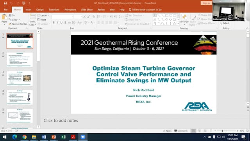Image resolution: width=250 pixels, height=141 pixels.
Task: Open Adobe Acrobat from taskbar
Action: (73, 137)
